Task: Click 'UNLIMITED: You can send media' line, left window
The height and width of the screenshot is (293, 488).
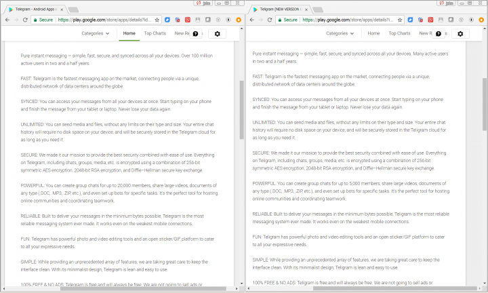Action: [117, 124]
